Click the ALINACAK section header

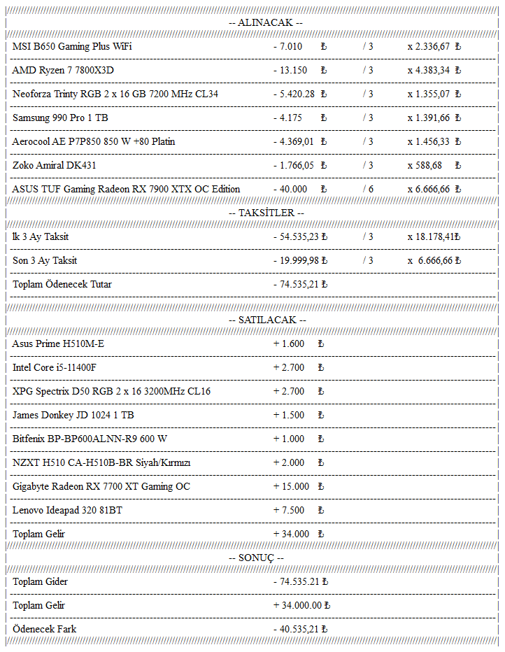tap(266, 22)
